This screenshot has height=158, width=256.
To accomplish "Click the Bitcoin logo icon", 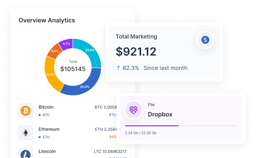I will coord(25,111).
